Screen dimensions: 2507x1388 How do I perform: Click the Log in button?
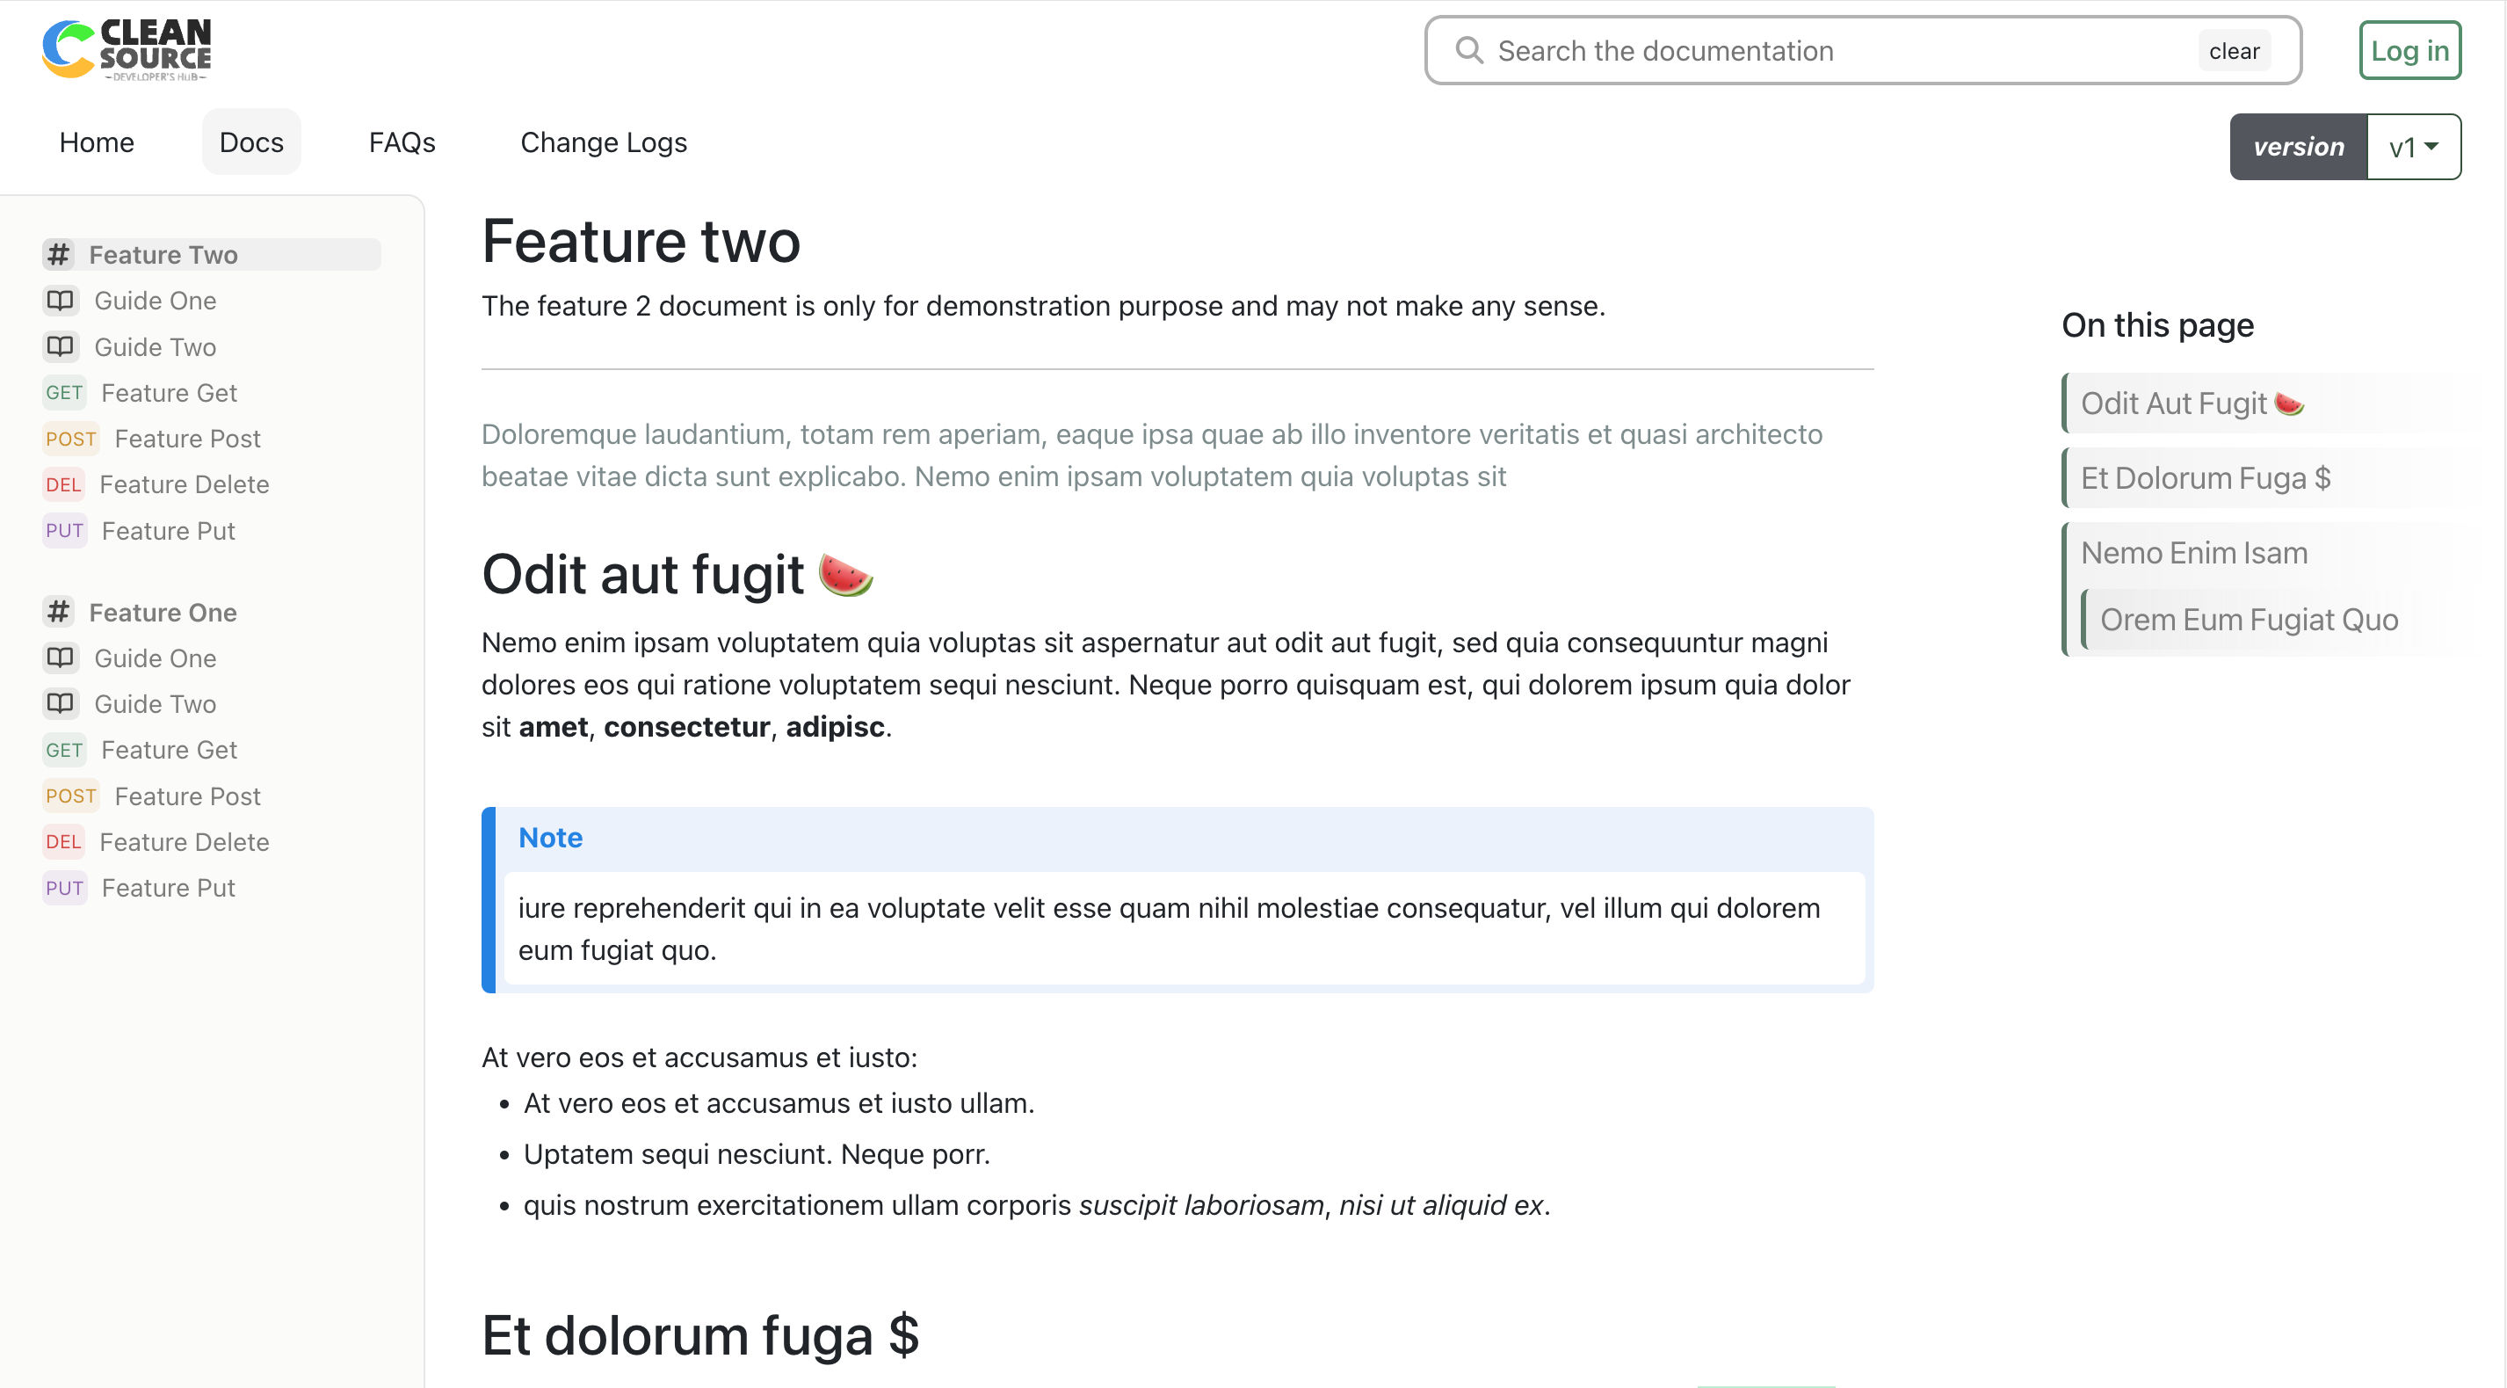pos(2409,51)
